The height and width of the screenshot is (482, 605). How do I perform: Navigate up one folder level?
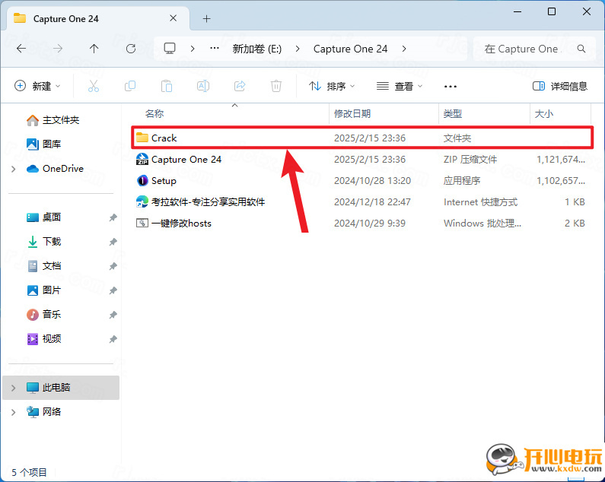coord(94,49)
